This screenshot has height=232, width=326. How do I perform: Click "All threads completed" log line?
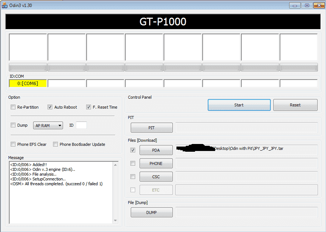[56, 184]
